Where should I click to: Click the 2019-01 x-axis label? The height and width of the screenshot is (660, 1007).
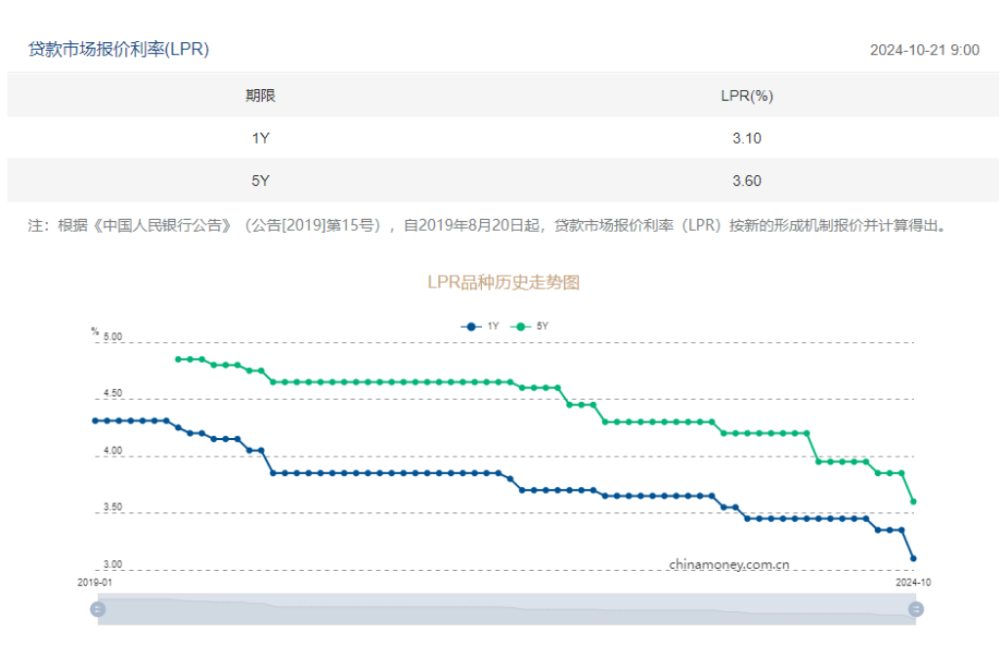tap(95, 583)
